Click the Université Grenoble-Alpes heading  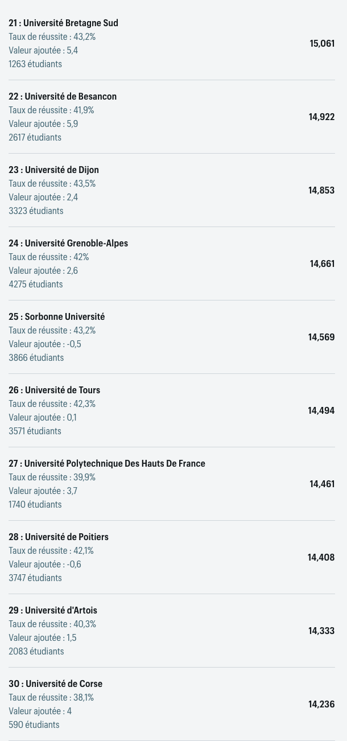68,244
